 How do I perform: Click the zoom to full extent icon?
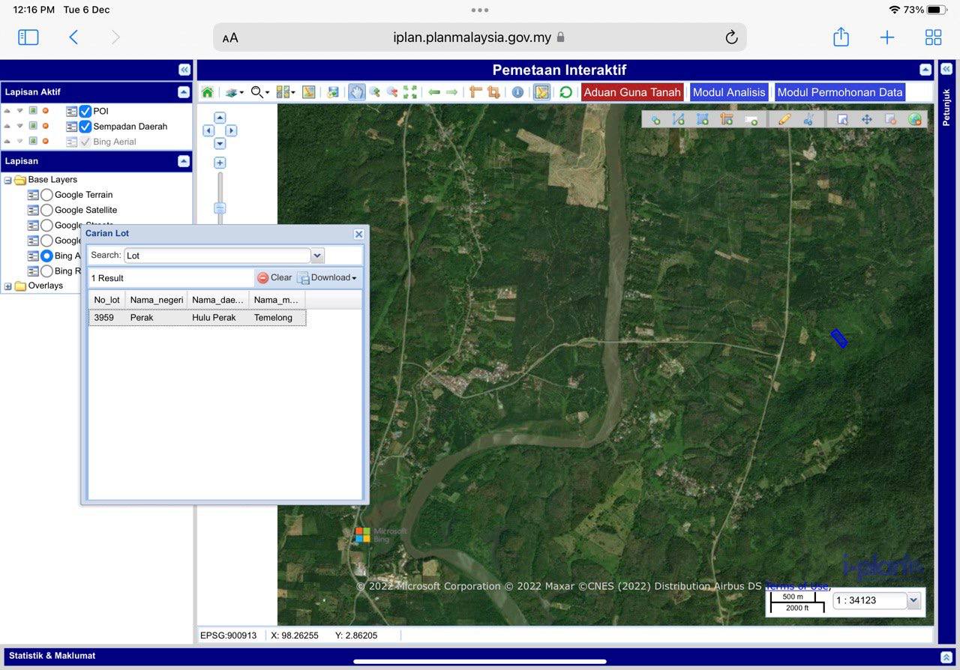409,92
